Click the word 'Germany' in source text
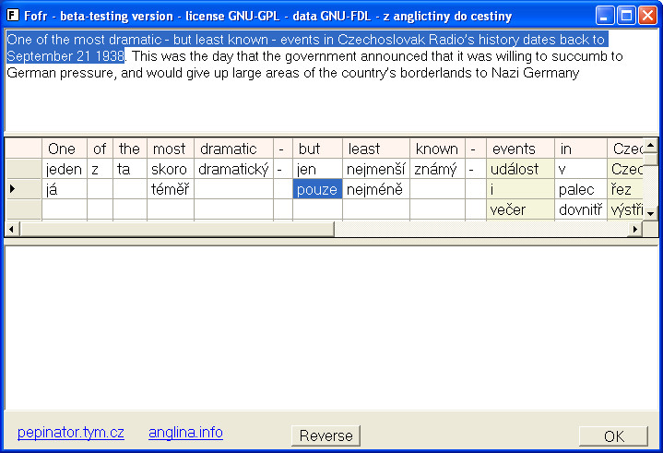 tap(551, 73)
